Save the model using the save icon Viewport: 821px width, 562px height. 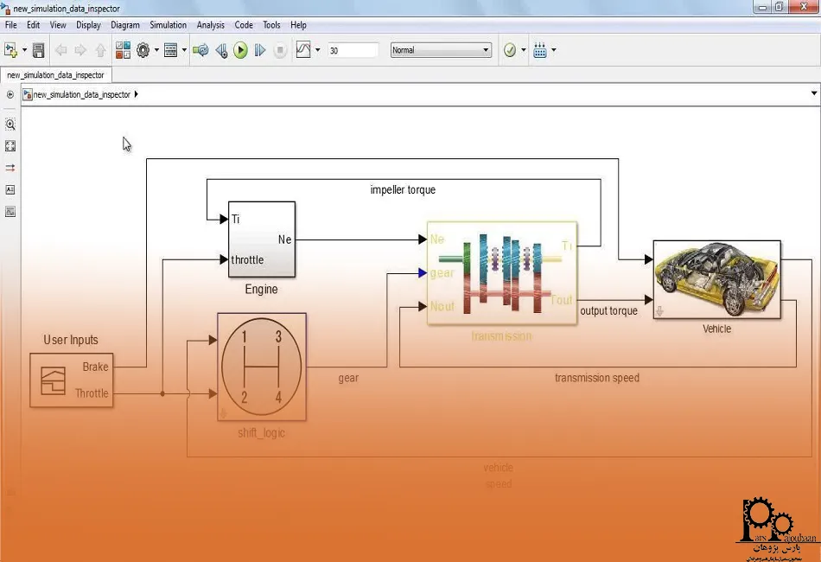[x=37, y=50]
